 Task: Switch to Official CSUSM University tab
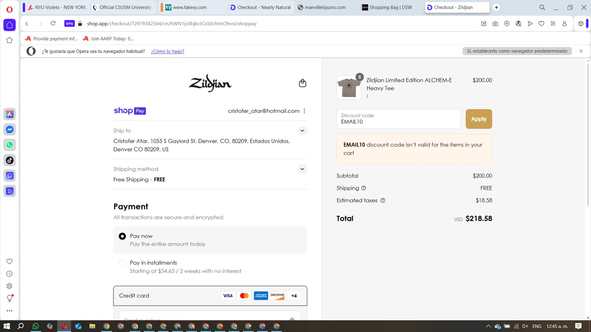[123, 7]
